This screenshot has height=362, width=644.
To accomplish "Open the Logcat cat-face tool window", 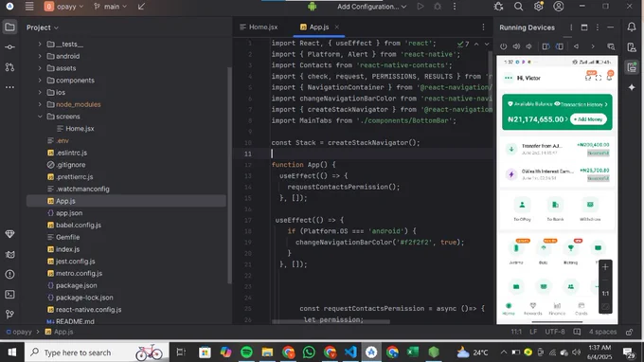I will pos(9,255).
